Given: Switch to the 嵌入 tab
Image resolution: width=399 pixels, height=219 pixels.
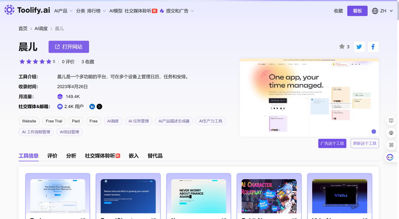Looking at the screenshot, I should (x=134, y=156).
